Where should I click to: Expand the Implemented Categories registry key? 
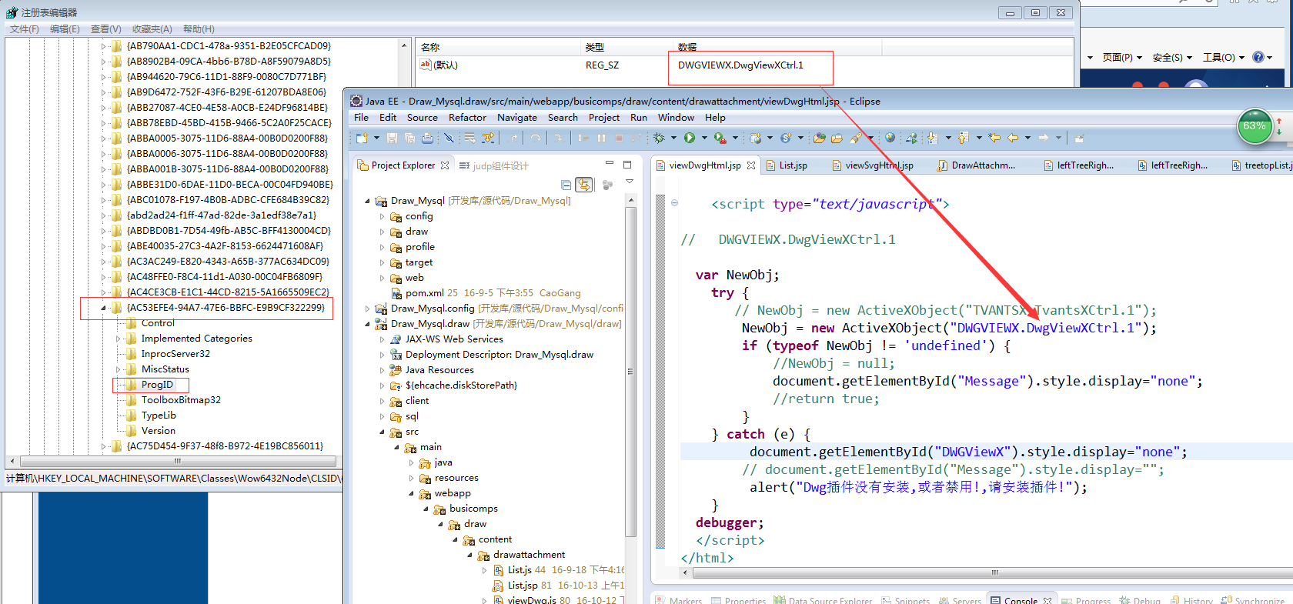click(x=118, y=339)
